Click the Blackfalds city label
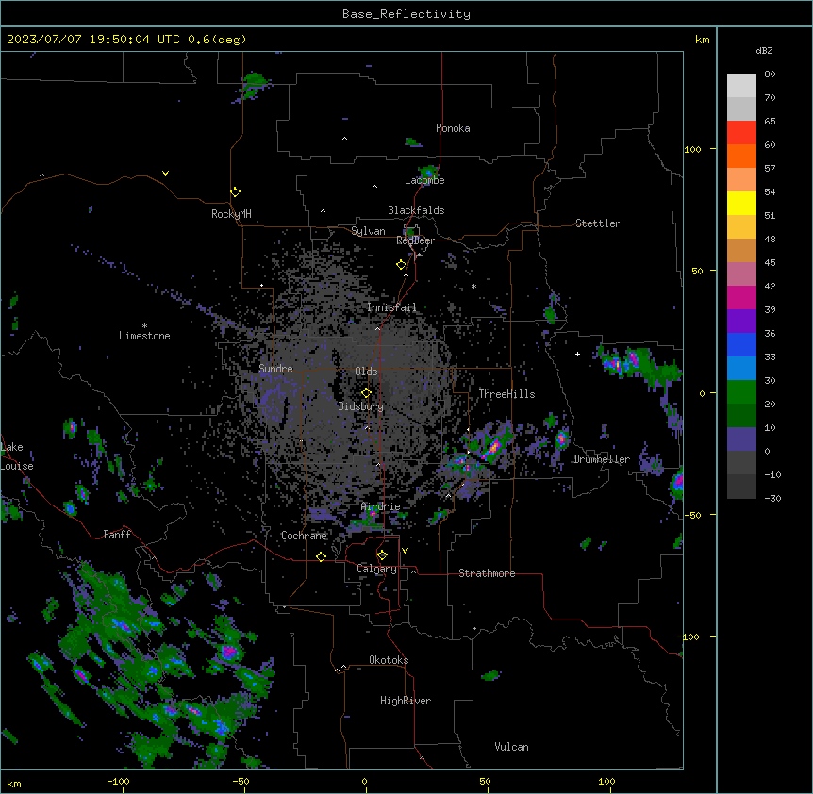 416,210
